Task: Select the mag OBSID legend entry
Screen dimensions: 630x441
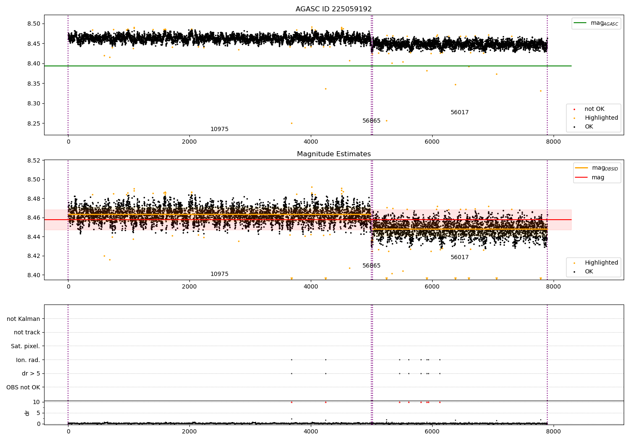Action: click(596, 168)
